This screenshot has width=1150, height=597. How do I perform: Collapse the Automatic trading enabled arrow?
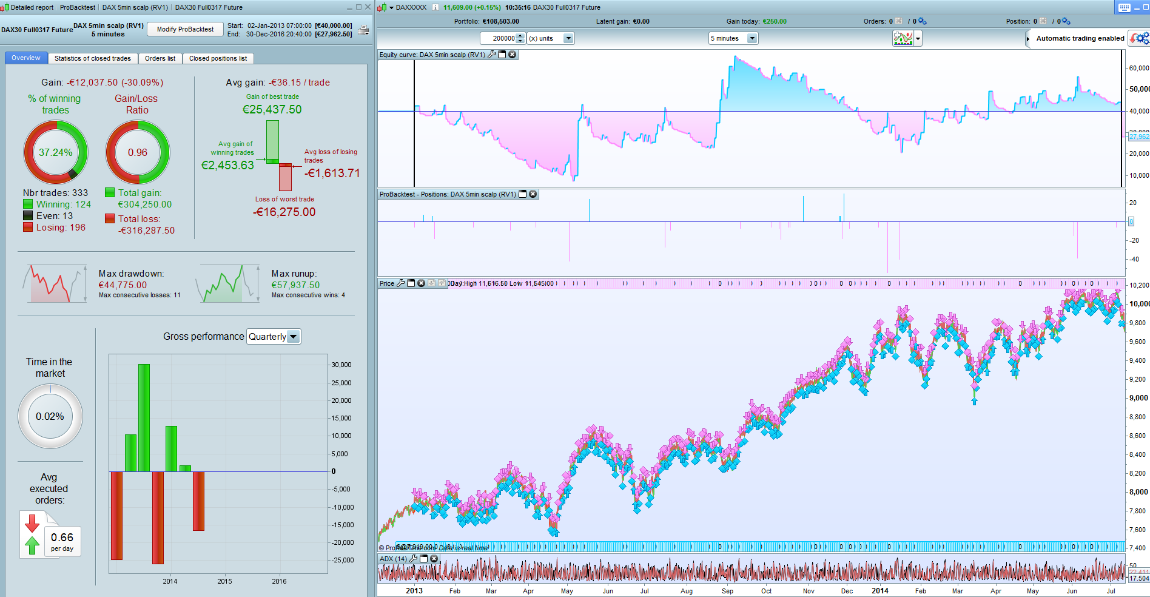[1027, 38]
